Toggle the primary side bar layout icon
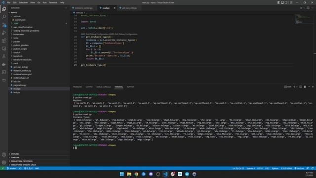 point(278,2)
